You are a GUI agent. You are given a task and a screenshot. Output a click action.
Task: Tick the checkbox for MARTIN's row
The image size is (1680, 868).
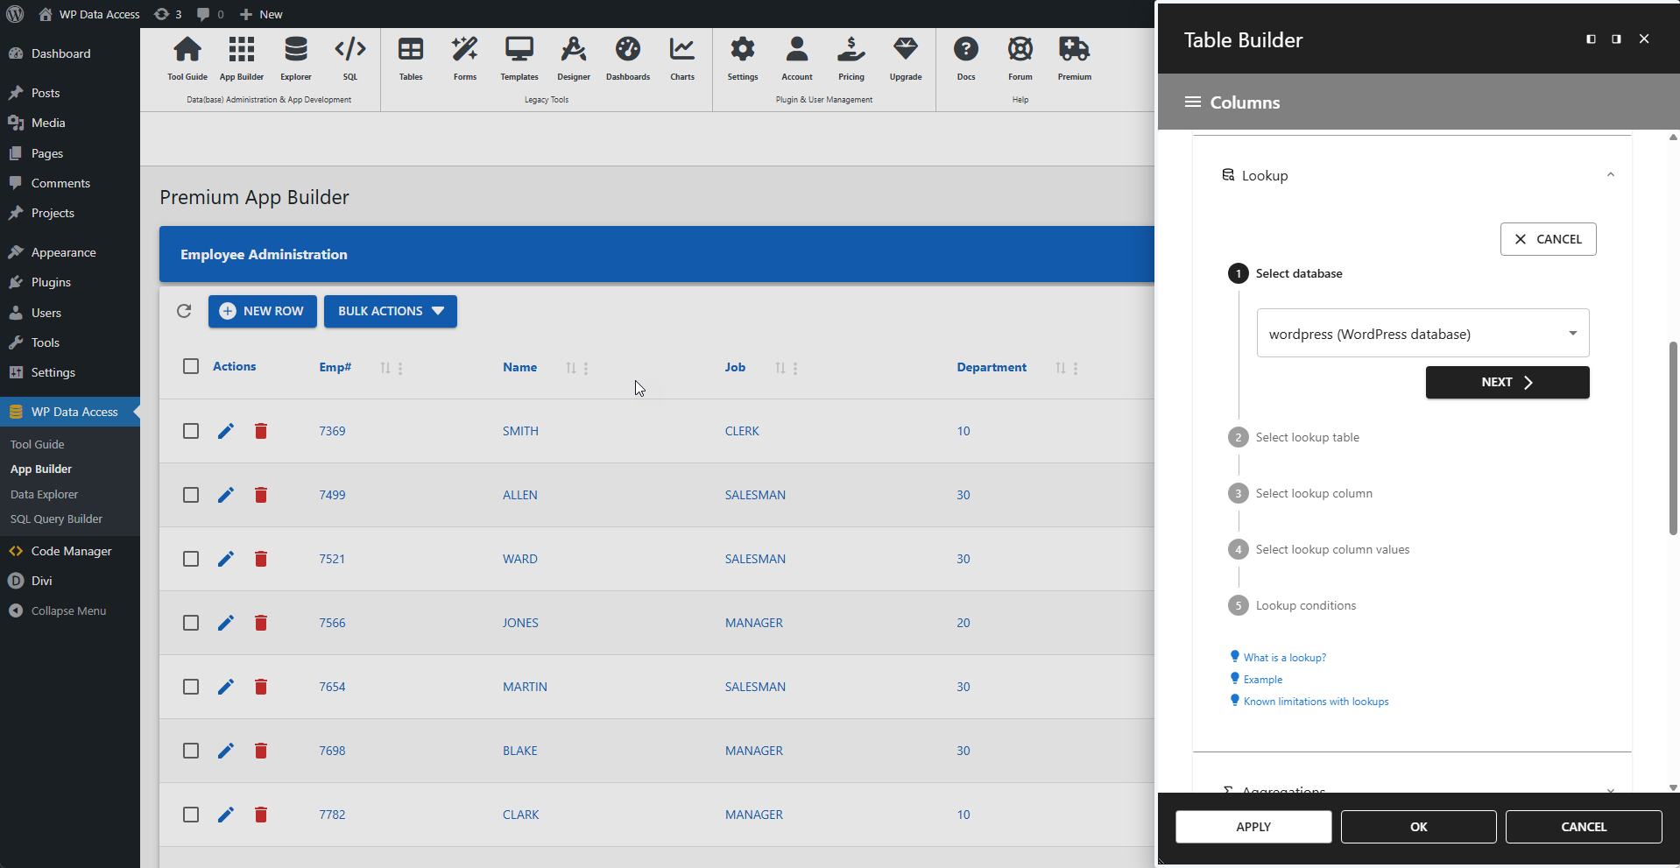pos(190,687)
